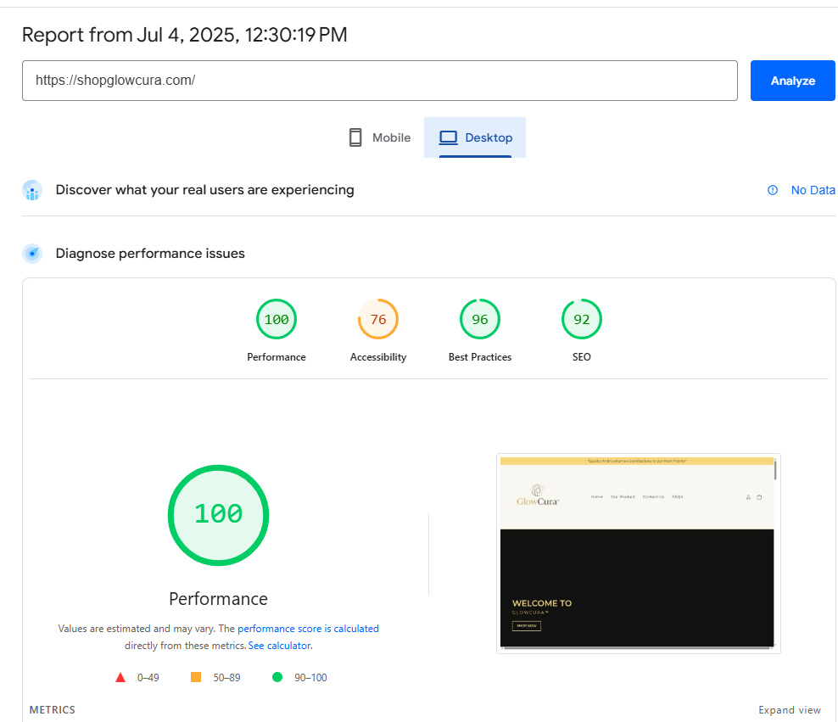Click the Desktop monitor icon
Image resolution: width=838 pixels, height=722 pixels.
pyautogui.click(x=448, y=137)
